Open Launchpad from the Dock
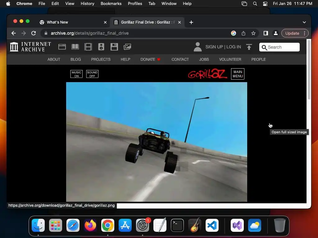The image size is (318, 238). (56, 225)
